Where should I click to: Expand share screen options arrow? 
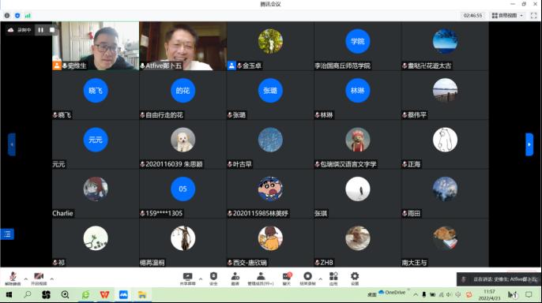(201, 279)
